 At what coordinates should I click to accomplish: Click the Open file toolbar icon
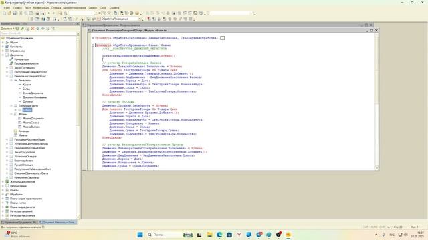pos(9,13)
